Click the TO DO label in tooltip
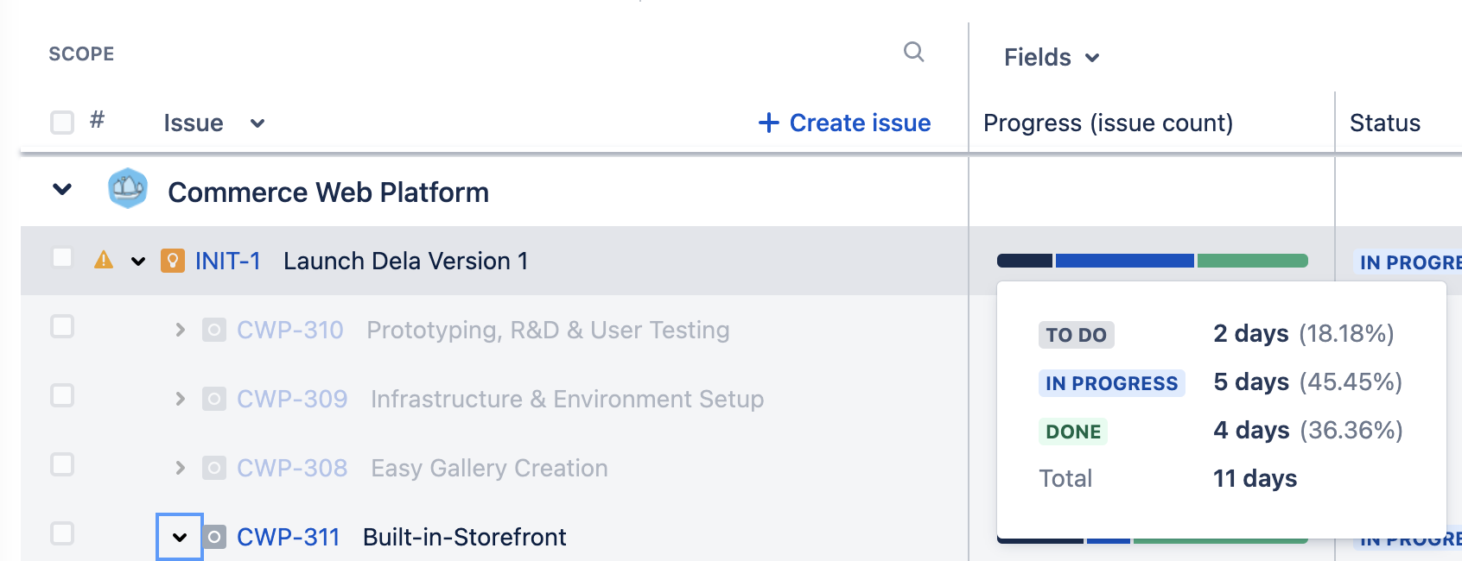This screenshot has height=561, width=1462. click(1077, 335)
